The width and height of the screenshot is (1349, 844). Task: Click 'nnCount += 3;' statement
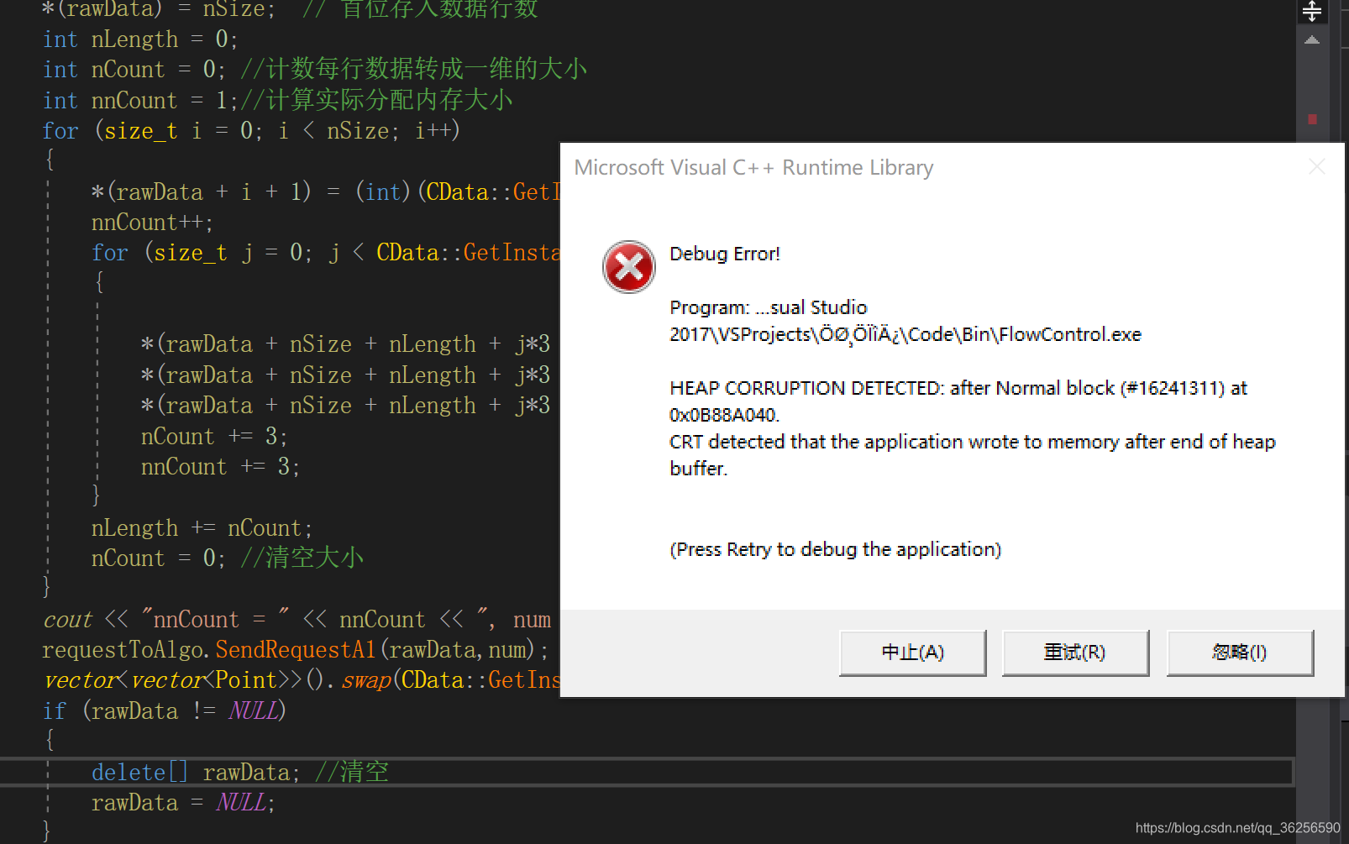pyautogui.click(x=220, y=467)
